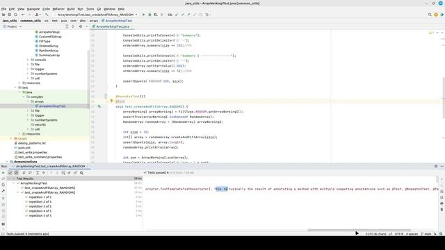Click the lightbulb intention icon in gutter

pyautogui.click(x=111, y=101)
